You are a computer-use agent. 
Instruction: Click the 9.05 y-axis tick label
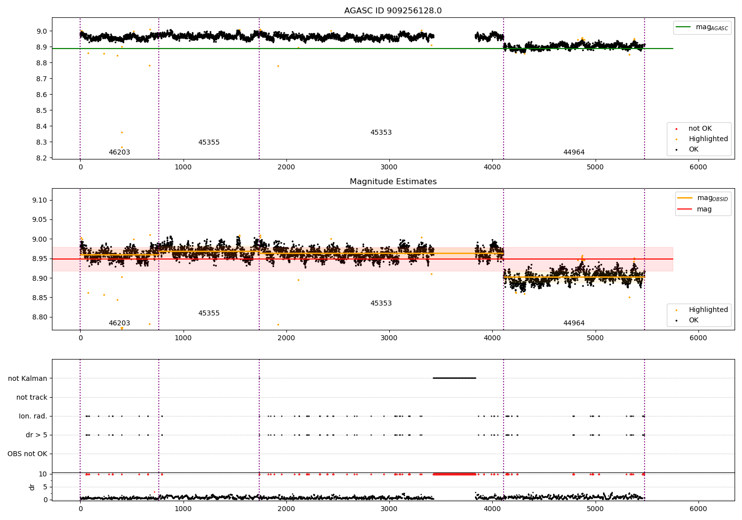pyautogui.click(x=39, y=220)
